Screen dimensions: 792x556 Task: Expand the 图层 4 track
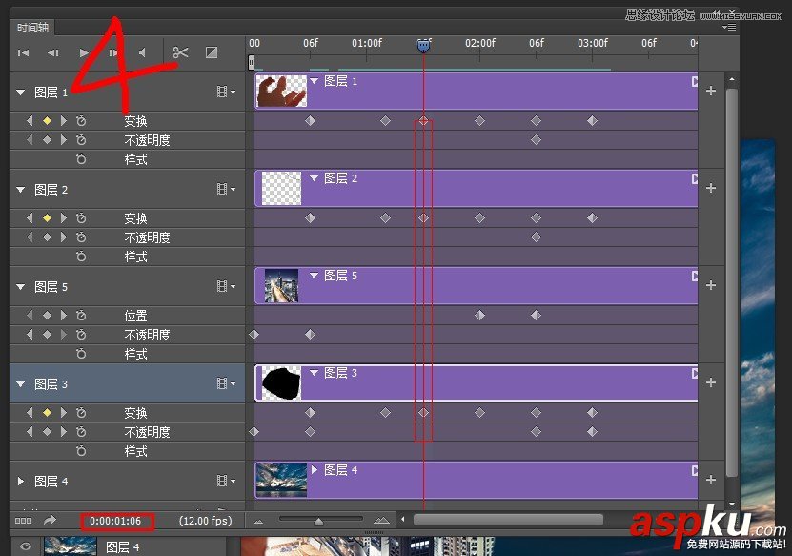(20, 481)
